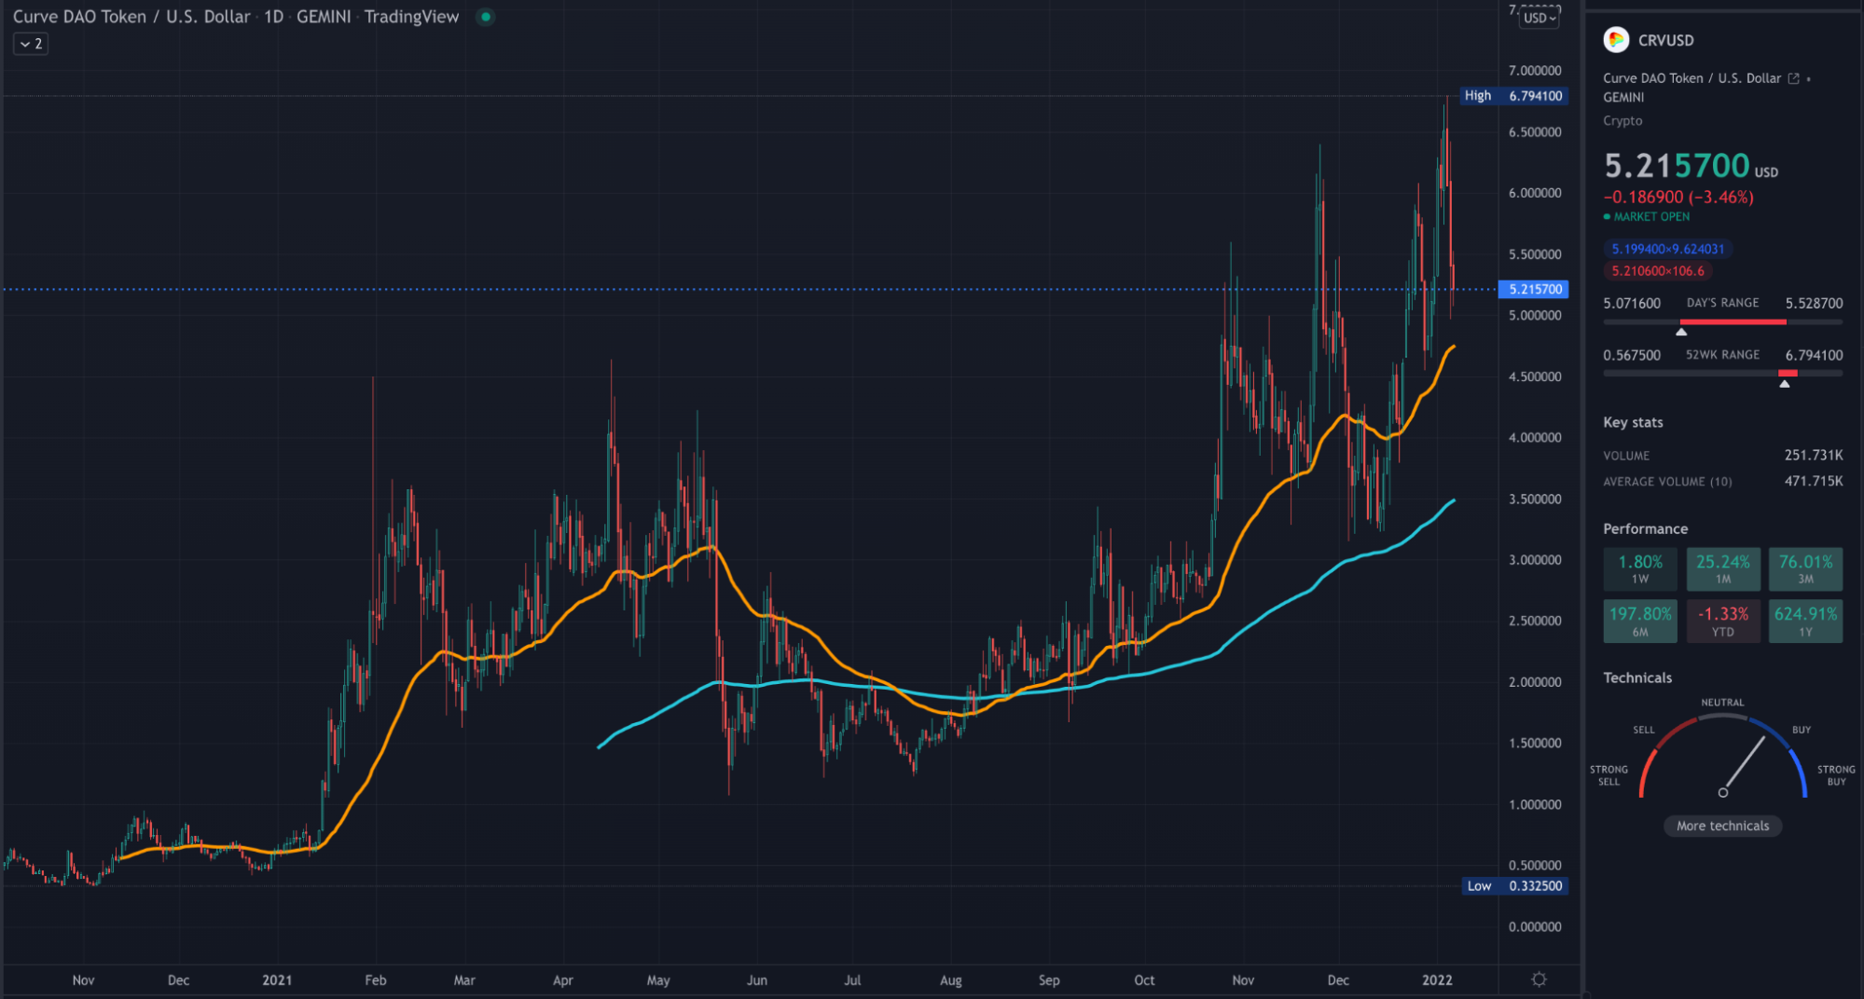Click the price change -0.186900 (-3.46%)
This screenshot has width=1864, height=999.
(1678, 197)
